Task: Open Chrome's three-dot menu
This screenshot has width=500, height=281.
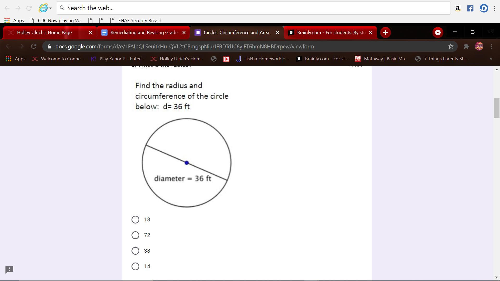Action: (491, 47)
